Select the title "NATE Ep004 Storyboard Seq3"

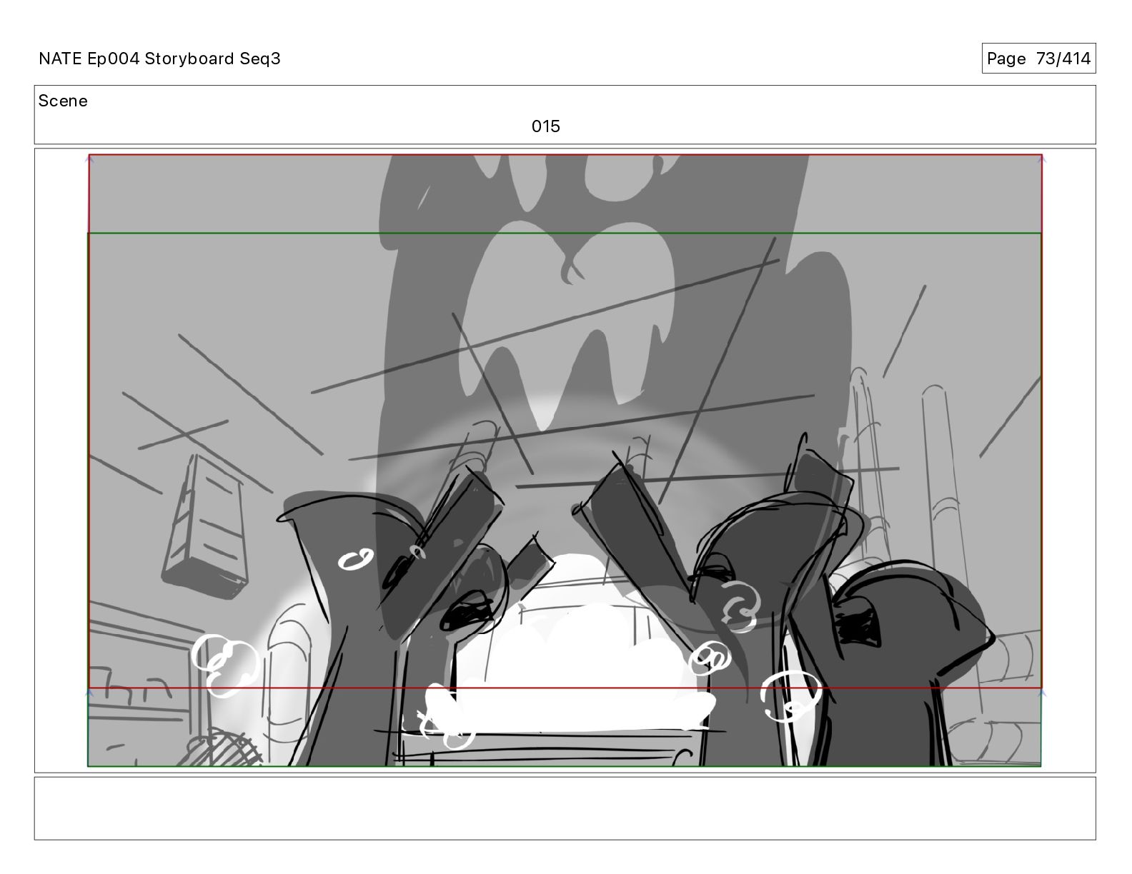pyautogui.click(x=159, y=59)
